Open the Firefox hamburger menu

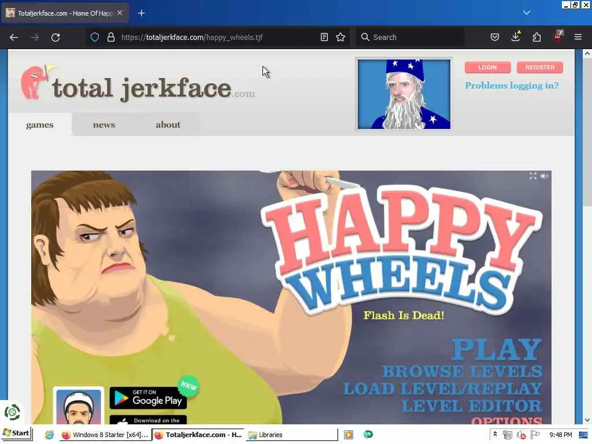pos(578,37)
